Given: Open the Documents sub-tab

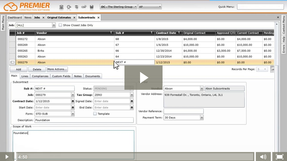Looking at the screenshot, I should [93, 76].
